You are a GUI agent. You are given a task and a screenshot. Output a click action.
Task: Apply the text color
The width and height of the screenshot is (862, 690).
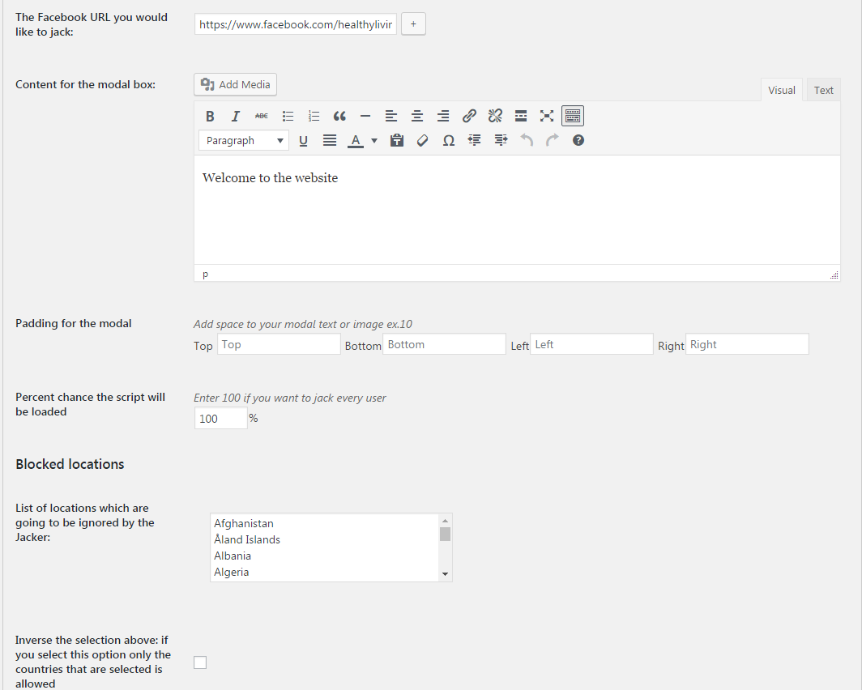point(356,141)
